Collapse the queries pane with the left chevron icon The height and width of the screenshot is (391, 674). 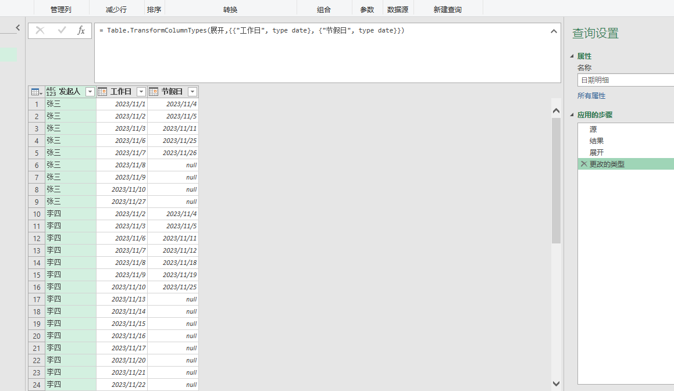[17, 27]
